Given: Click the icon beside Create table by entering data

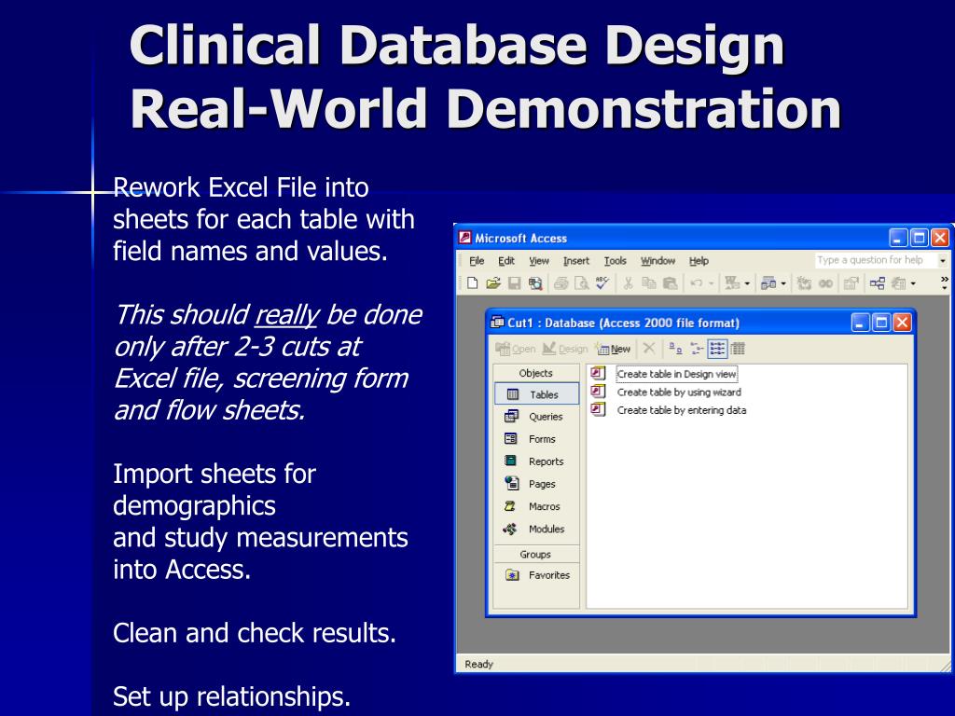Looking at the screenshot, I should pyautogui.click(x=599, y=409).
